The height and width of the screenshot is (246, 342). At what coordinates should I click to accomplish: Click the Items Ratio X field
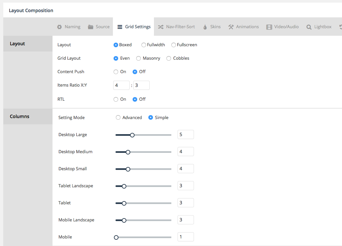[121, 85]
